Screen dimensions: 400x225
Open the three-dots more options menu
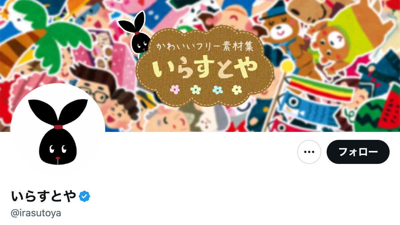[x=309, y=152]
